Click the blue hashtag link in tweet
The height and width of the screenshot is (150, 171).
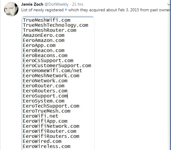click(66, 10)
